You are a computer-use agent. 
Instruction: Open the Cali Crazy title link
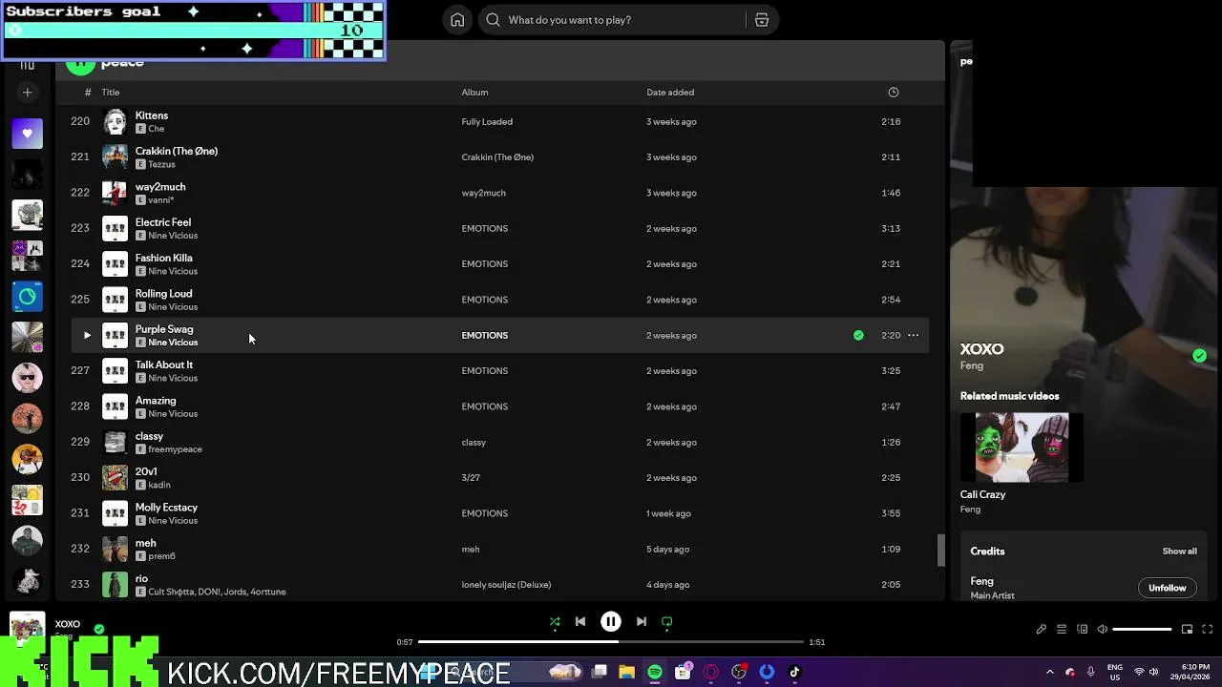click(982, 495)
